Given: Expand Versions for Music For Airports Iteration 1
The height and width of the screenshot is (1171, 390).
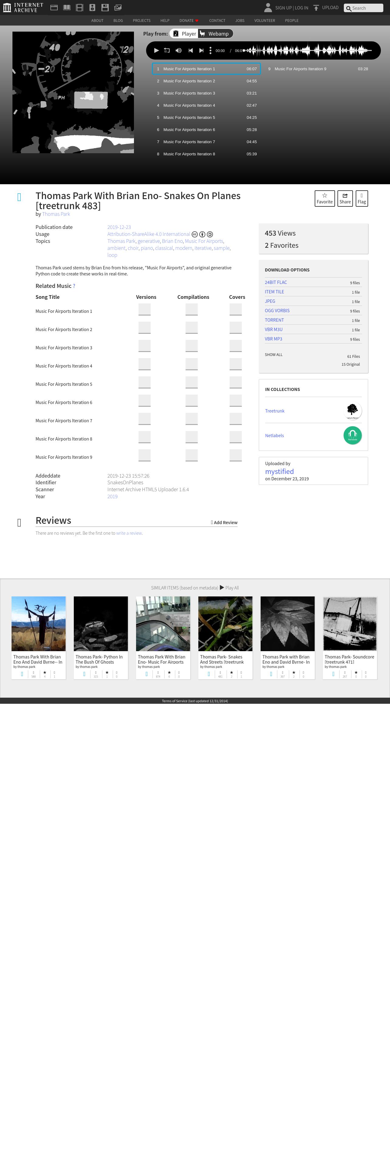Looking at the screenshot, I should click(144, 309).
